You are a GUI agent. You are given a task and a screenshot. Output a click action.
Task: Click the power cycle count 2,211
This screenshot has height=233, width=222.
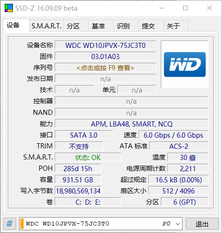[188, 168]
